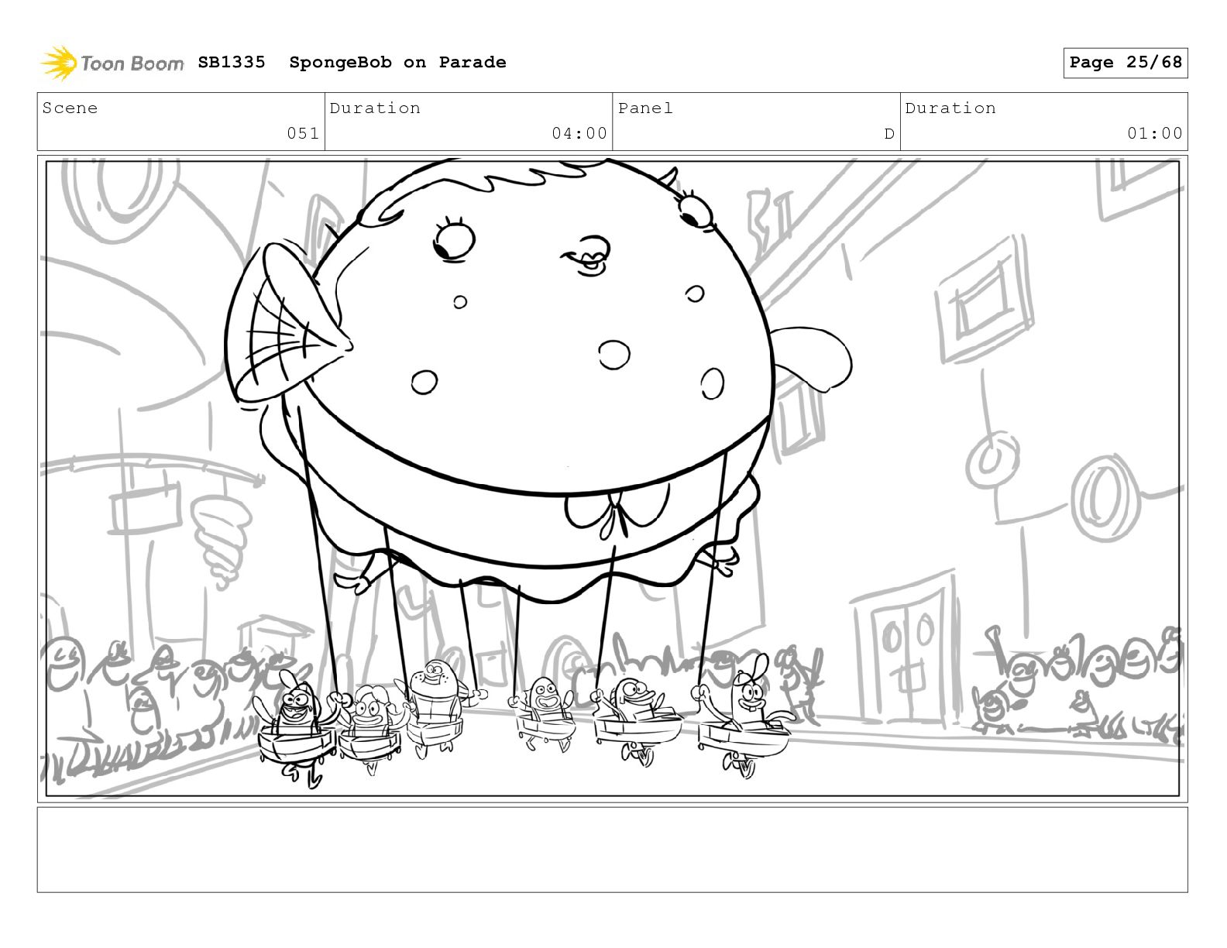Click the empty notes box below the panel

613,850
